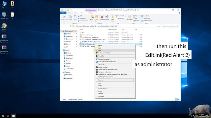Choose Rename in the context menu
Viewport: 211px width, 118px height.
[x=115, y=93]
